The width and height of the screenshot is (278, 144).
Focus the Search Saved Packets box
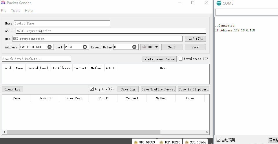point(36,59)
